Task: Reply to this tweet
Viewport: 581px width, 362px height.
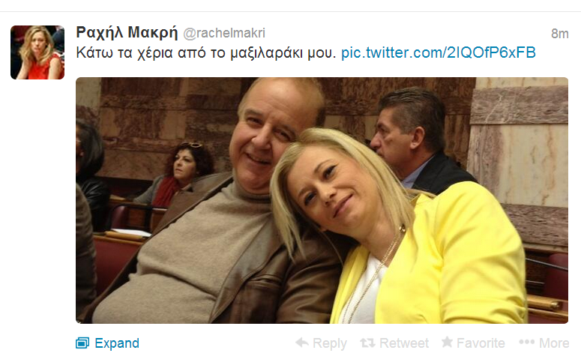Action: (321, 343)
